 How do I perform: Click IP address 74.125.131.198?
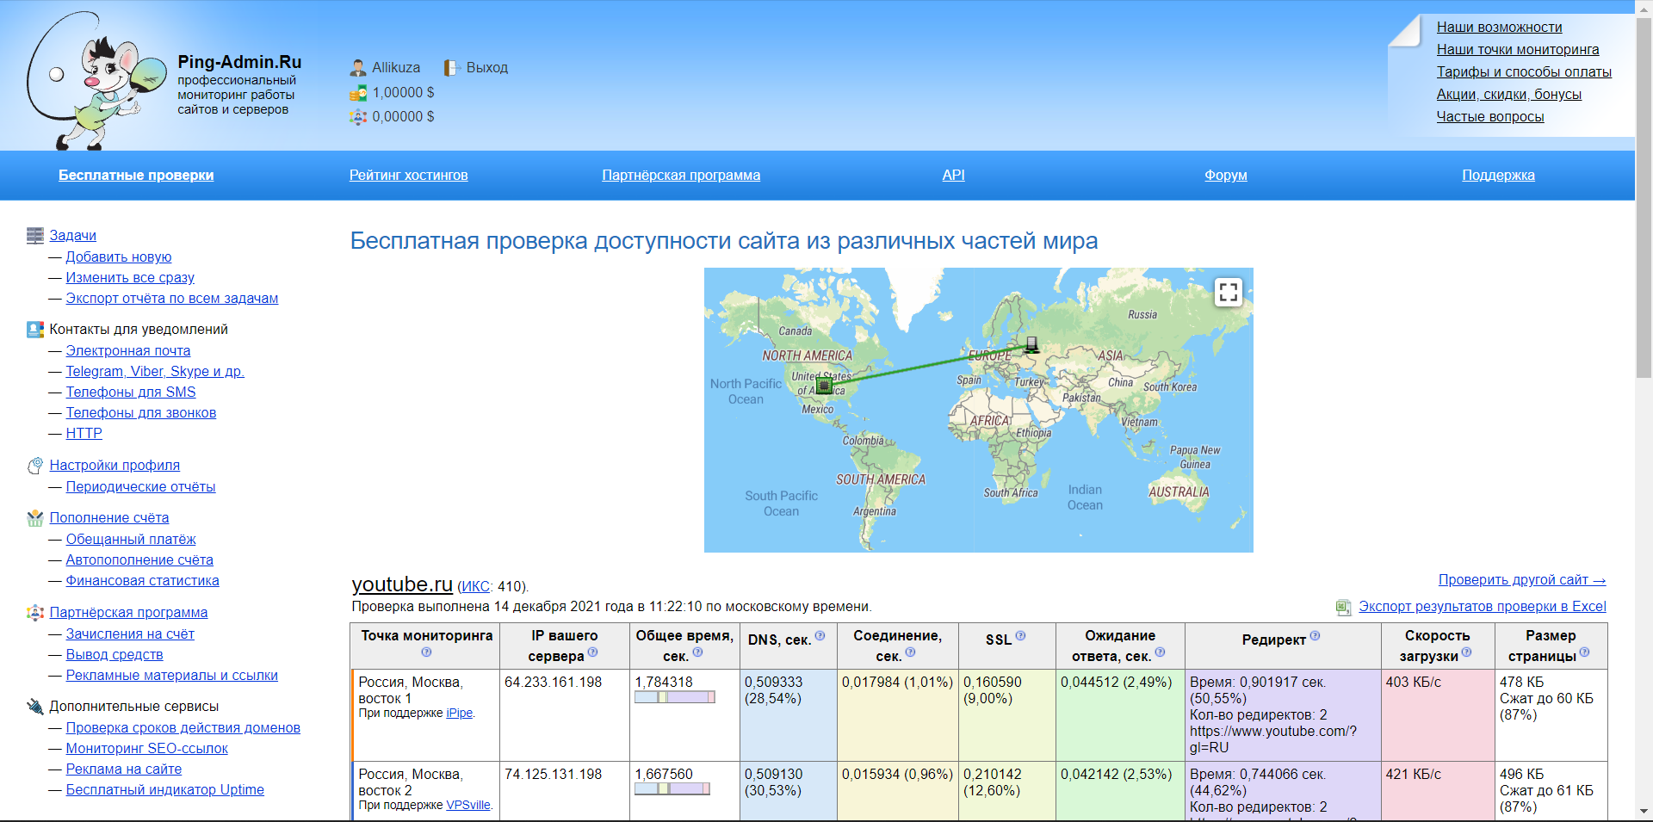tap(554, 775)
